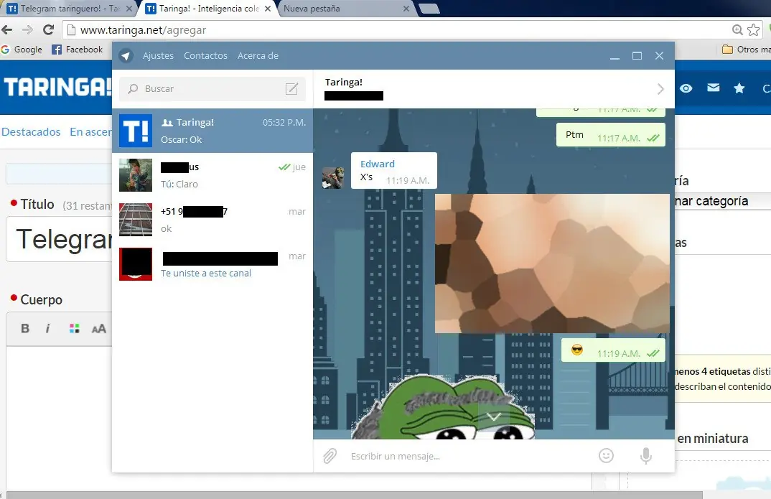Click the eye icon in Taringa header
The height and width of the screenshot is (499, 771).
(x=686, y=88)
